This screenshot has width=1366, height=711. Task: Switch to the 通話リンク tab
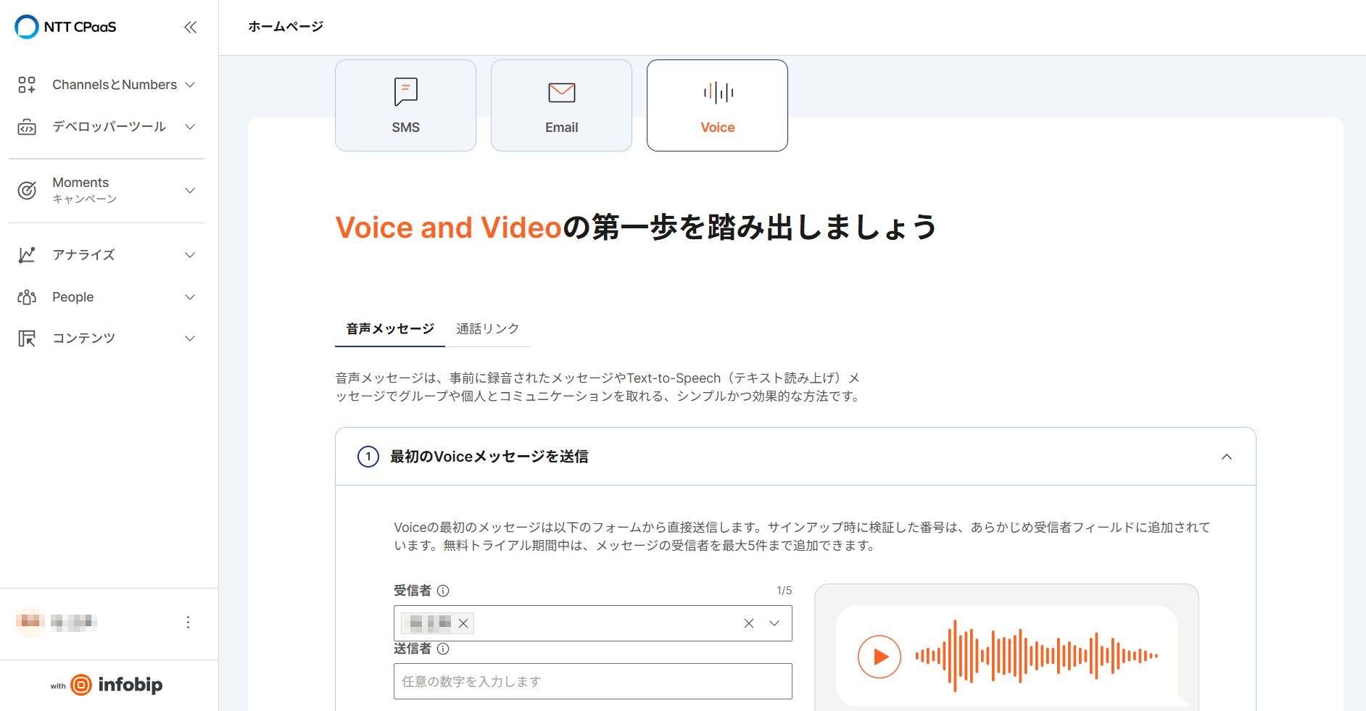pyautogui.click(x=488, y=329)
